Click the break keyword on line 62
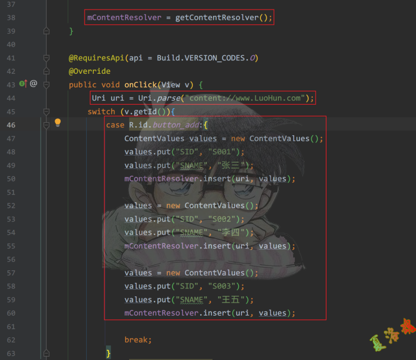This screenshot has height=360, width=416. point(138,340)
